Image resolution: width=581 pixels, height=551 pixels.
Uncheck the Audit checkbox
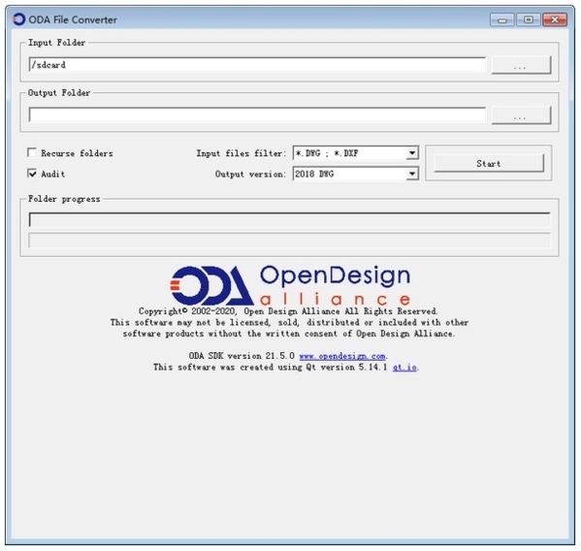(x=32, y=174)
